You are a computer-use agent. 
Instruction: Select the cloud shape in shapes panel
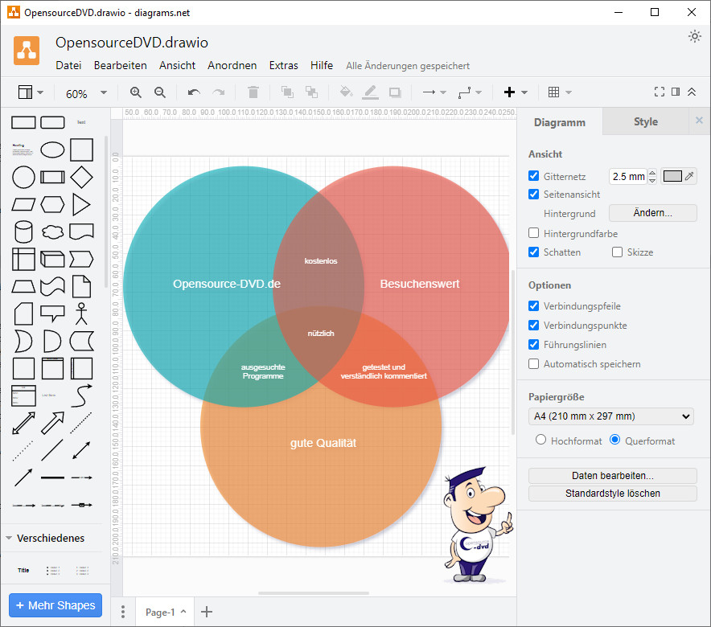52,232
